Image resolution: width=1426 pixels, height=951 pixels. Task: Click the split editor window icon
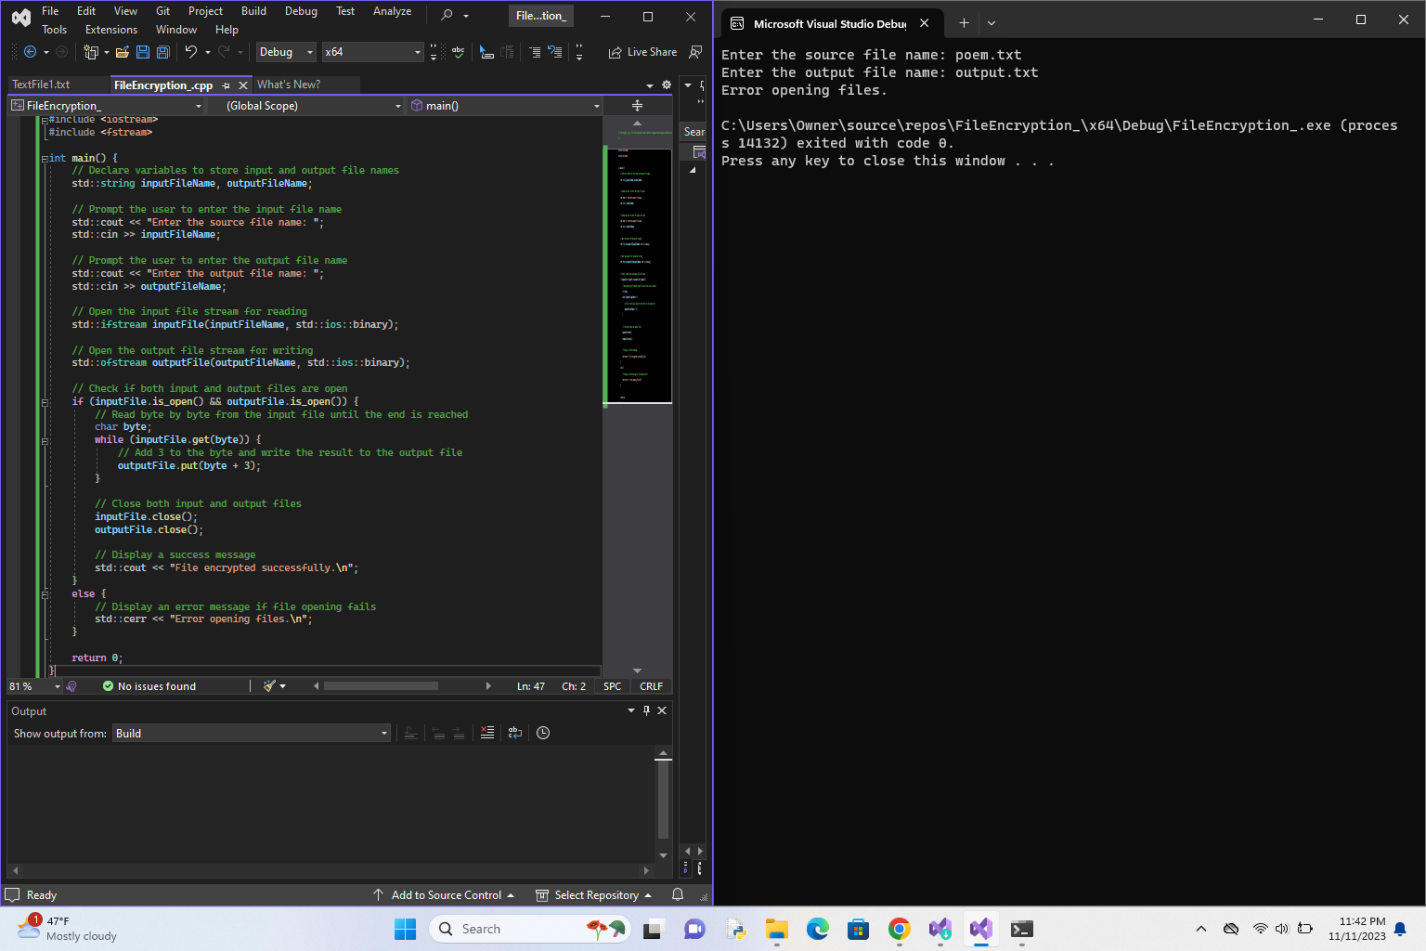pyautogui.click(x=637, y=106)
